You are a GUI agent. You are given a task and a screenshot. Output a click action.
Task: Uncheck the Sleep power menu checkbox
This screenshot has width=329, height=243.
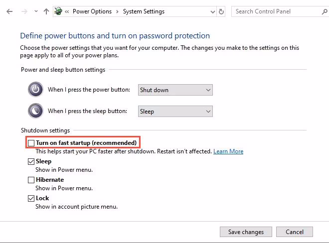coord(31,161)
